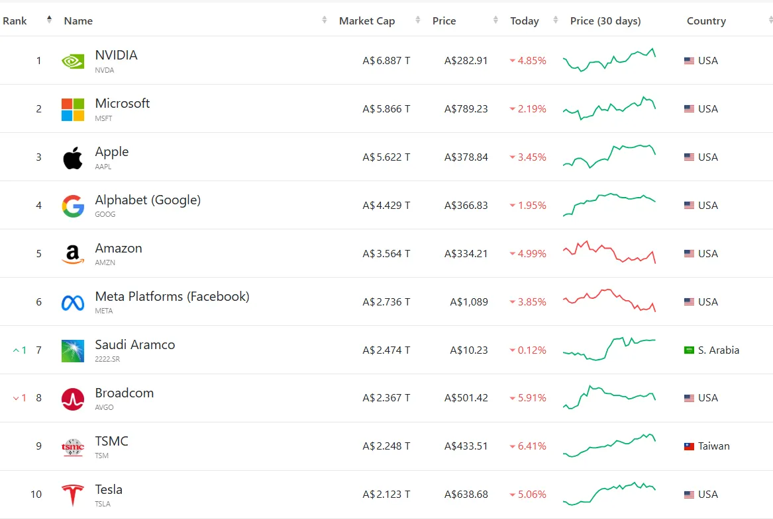Sort by Market Cap column arrows
The width and height of the screenshot is (773, 519).
click(x=418, y=20)
